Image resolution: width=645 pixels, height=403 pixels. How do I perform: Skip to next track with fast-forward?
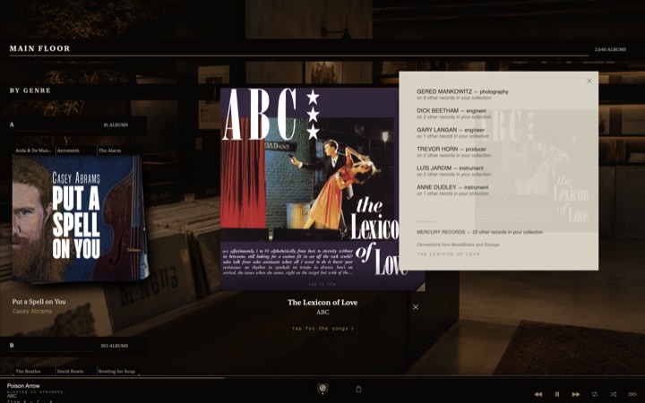coord(576,394)
